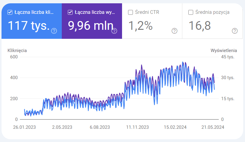Open help icon on clicks card

54,31
